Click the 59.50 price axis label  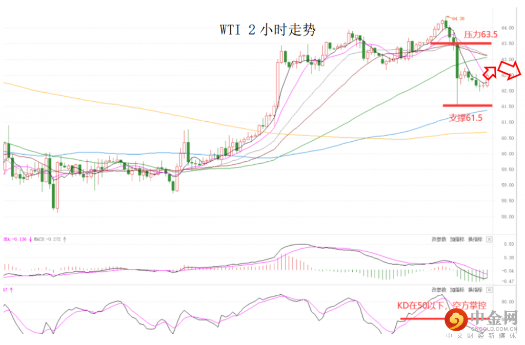click(508, 169)
